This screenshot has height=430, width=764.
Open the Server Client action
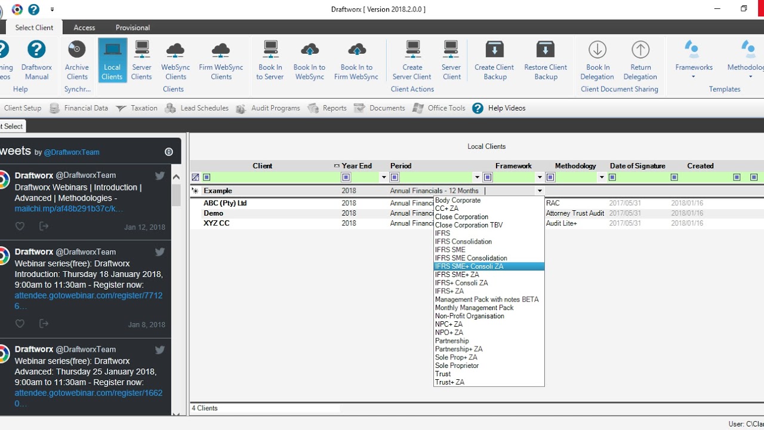click(x=451, y=60)
